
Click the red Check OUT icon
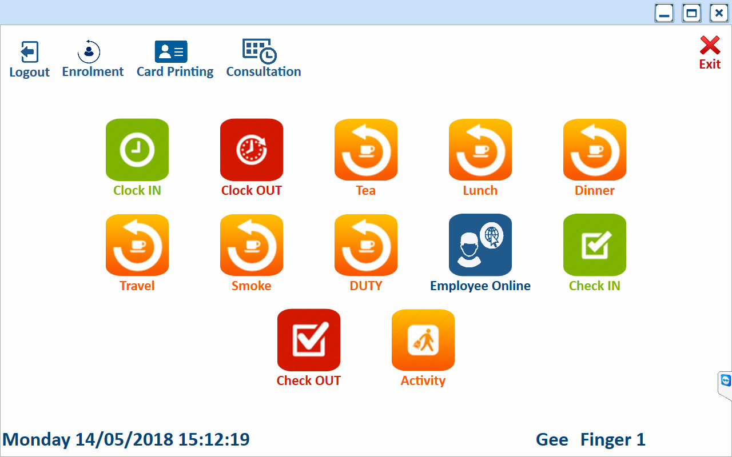pos(309,340)
